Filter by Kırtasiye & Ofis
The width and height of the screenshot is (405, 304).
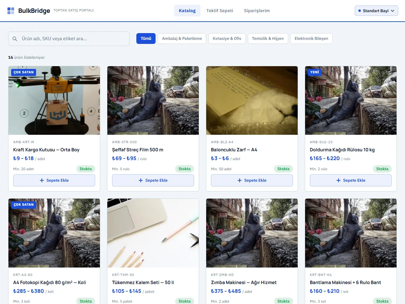(x=227, y=39)
